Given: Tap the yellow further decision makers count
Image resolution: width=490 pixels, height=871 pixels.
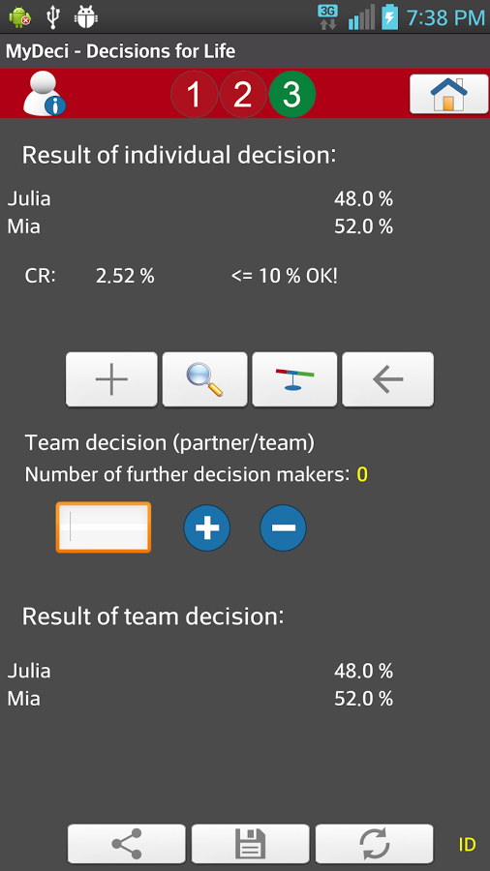Looking at the screenshot, I should (x=362, y=475).
